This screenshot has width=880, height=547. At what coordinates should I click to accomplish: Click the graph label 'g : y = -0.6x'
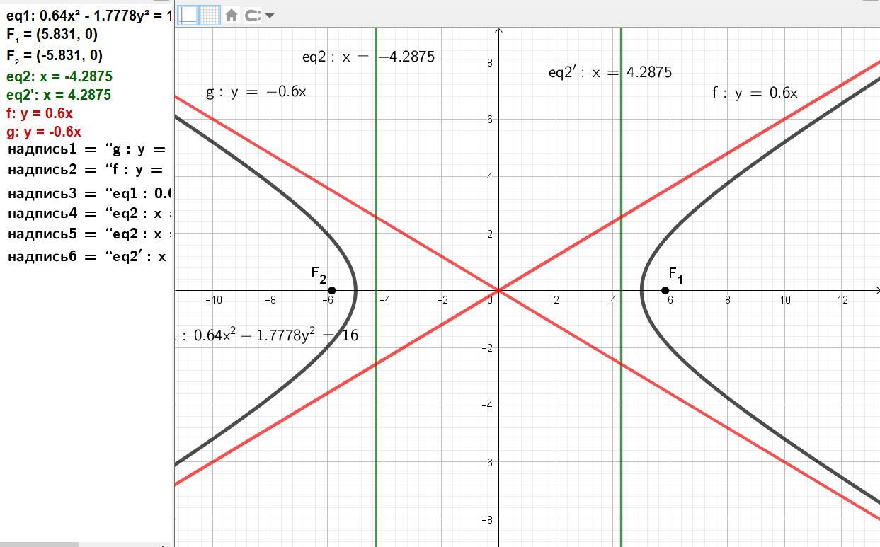tap(256, 92)
